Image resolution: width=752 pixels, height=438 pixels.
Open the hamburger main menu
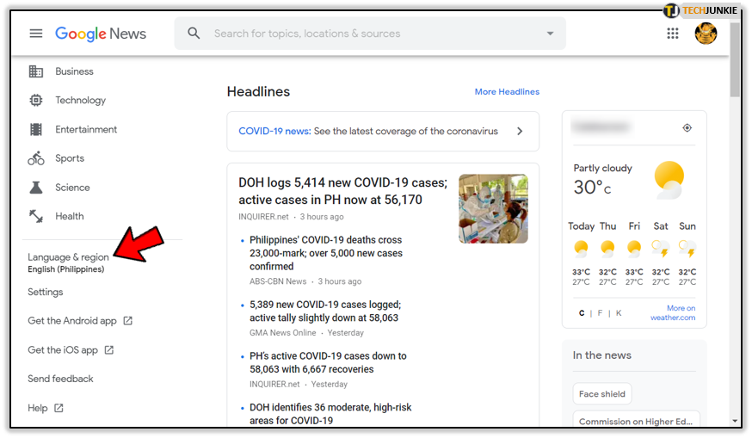tap(36, 34)
